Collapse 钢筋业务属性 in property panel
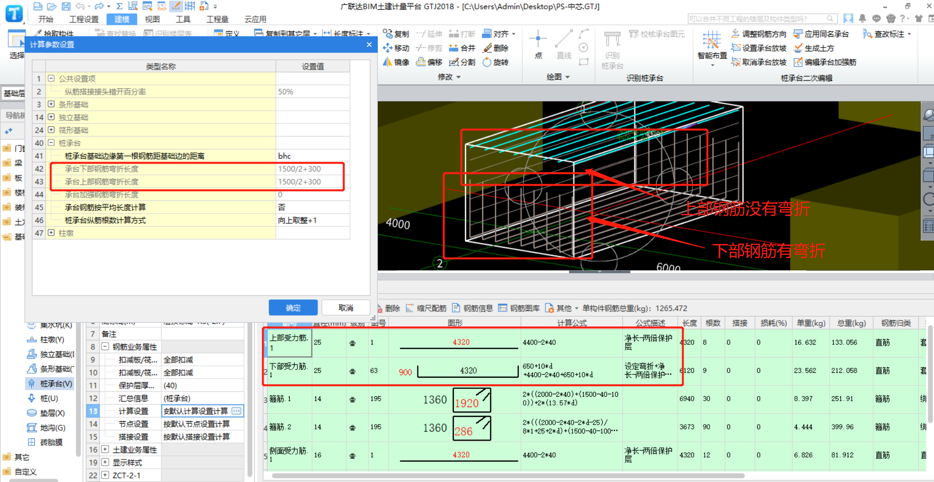 (x=105, y=346)
